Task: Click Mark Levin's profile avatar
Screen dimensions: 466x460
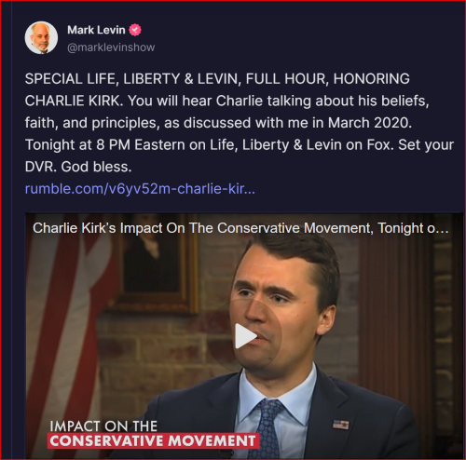Action: point(41,37)
